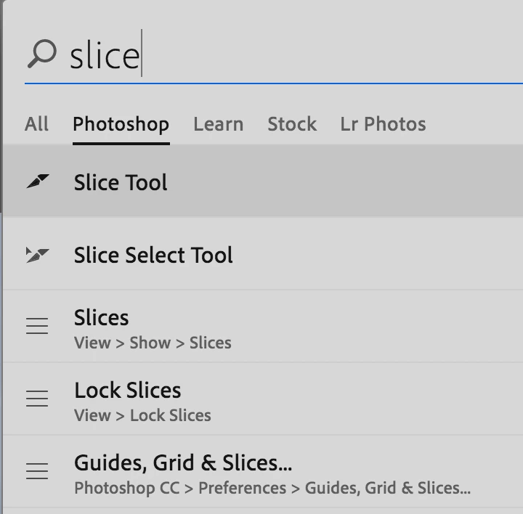Select the Slices menu command result
This screenshot has height=514, width=523.
[102, 318]
